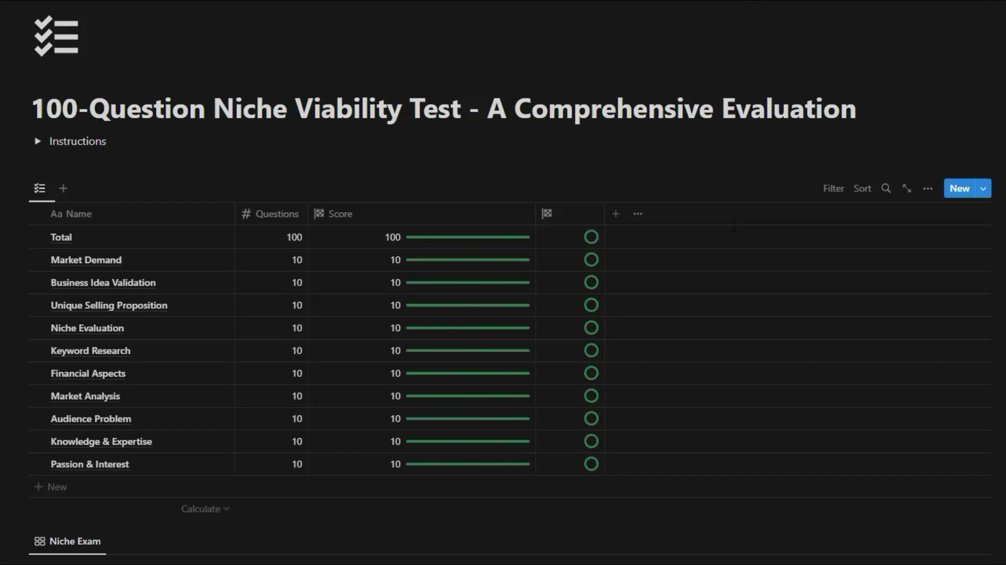Open the New button dropdown arrow
This screenshot has width=1006, height=565.
point(983,188)
